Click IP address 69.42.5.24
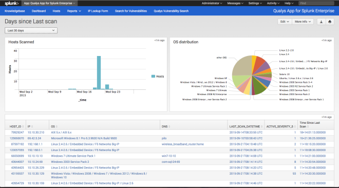This screenshot has width=339, height=188. (34, 138)
